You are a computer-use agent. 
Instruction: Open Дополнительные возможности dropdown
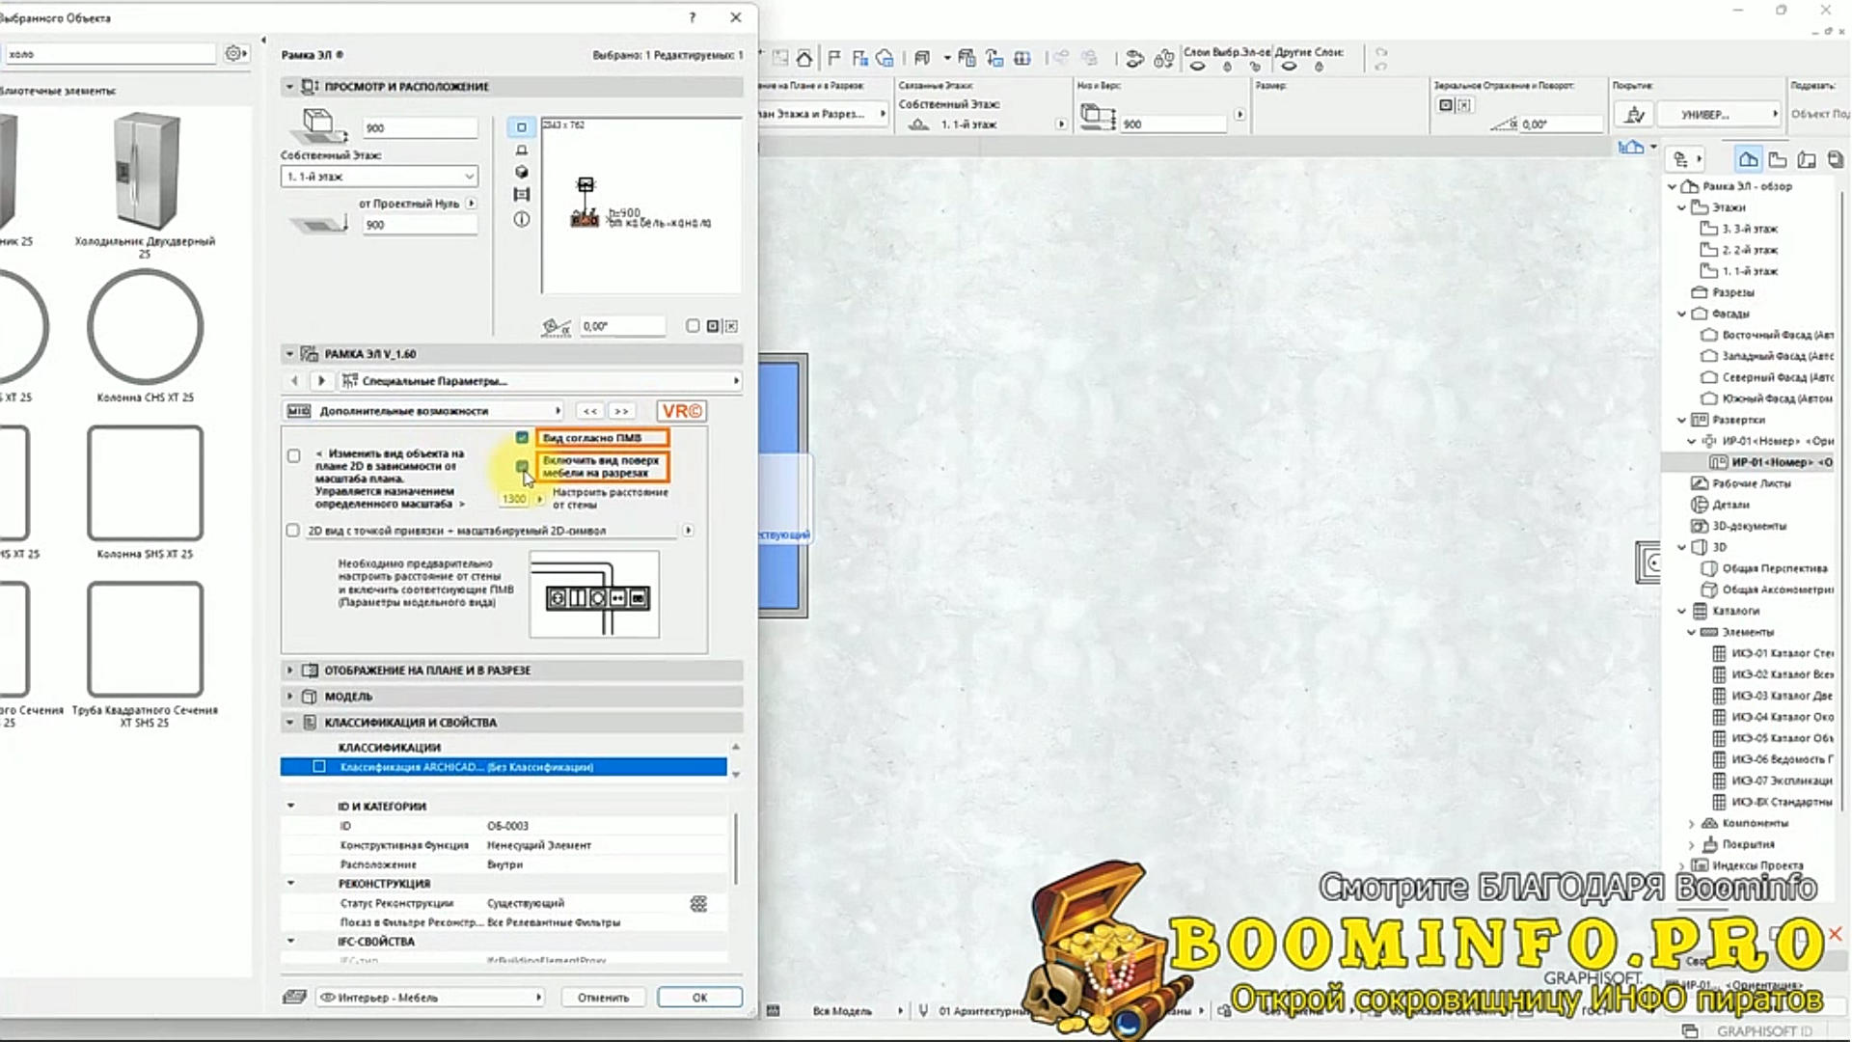(x=423, y=411)
